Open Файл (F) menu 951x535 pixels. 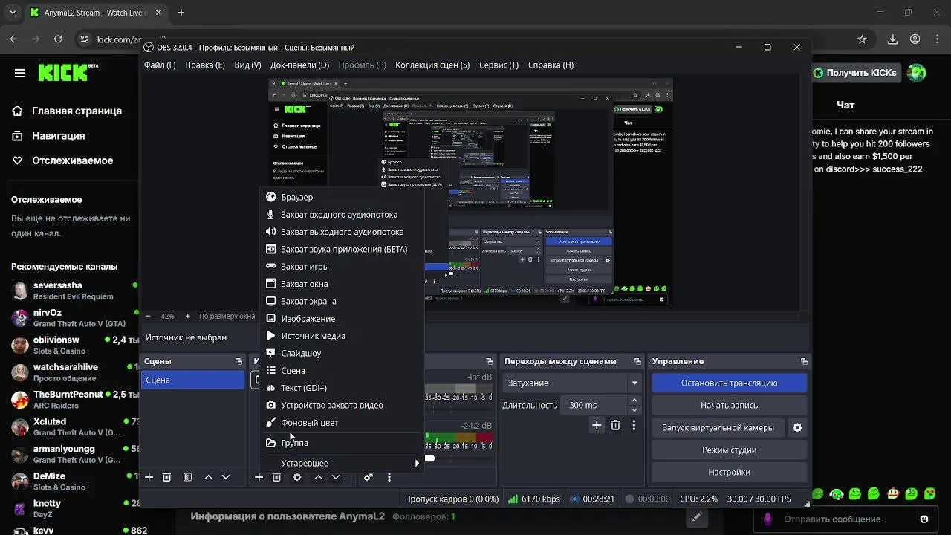click(160, 65)
